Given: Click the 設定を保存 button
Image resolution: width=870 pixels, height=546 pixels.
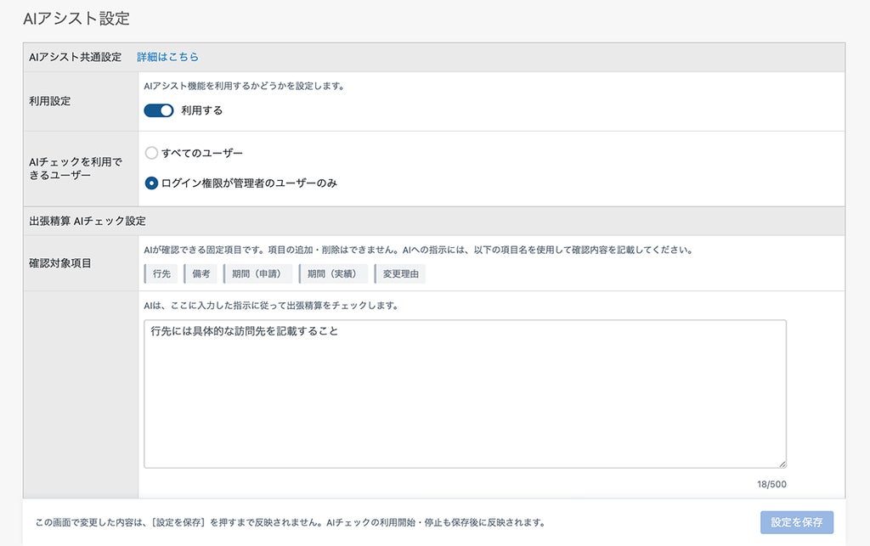Looking at the screenshot, I should click(x=797, y=522).
